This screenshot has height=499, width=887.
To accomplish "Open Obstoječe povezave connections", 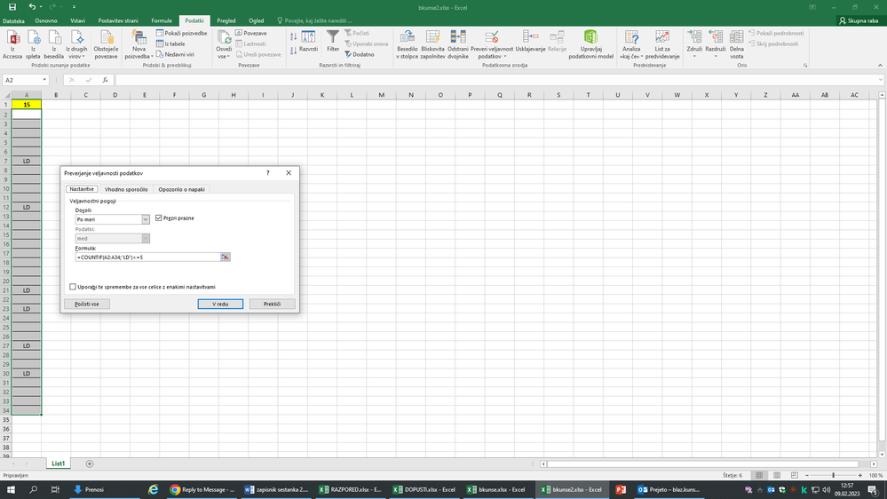I will coord(106,44).
